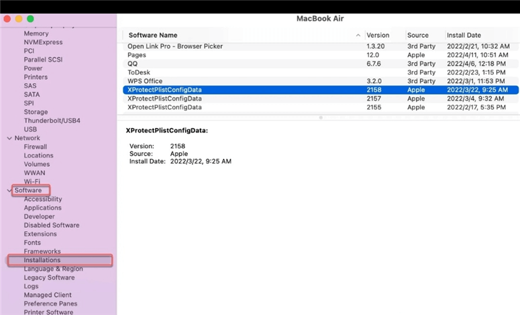Open Managed Client in the sidebar
The image size is (520, 315).
48,295
